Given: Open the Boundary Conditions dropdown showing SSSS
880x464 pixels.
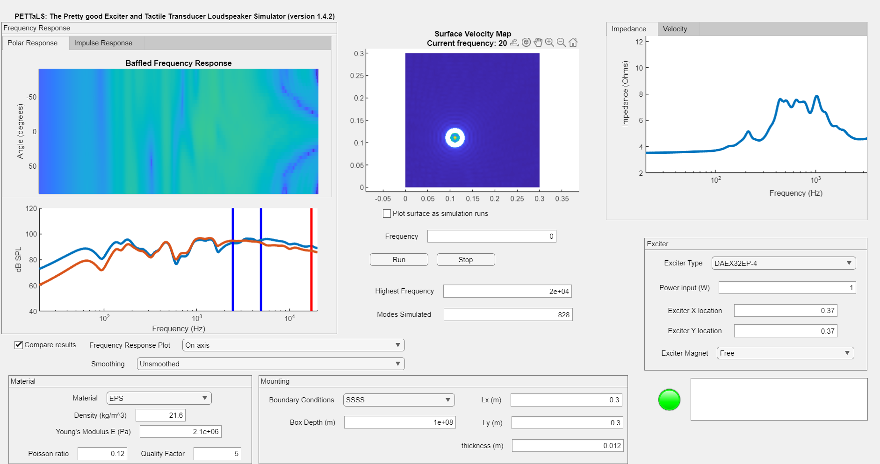Looking at the screenshot, I should click(399, 400).
